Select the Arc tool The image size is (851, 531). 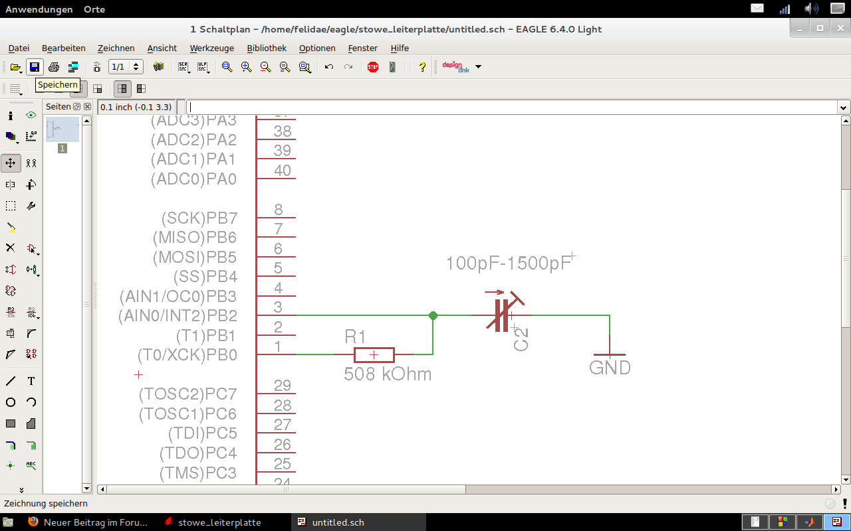tap(31, 402)
